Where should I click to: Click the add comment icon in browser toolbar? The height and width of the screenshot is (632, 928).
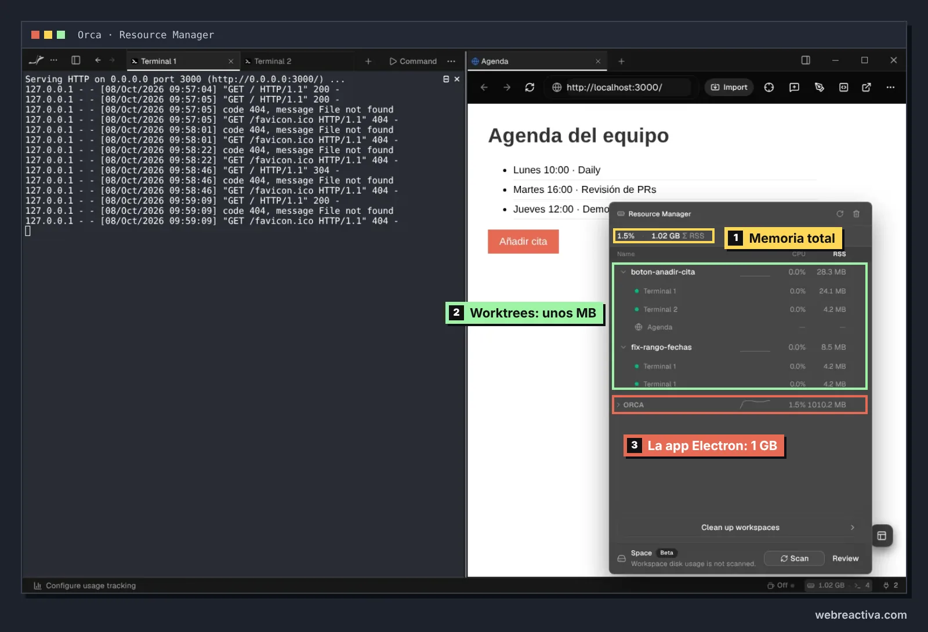794,87
